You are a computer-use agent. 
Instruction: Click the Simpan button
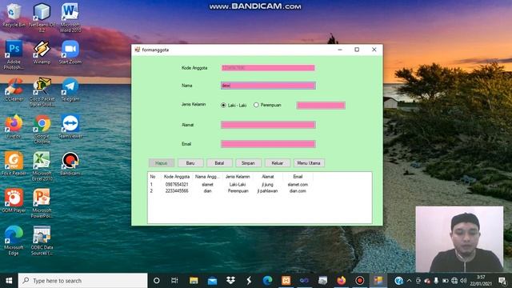(x=248, y=163)
